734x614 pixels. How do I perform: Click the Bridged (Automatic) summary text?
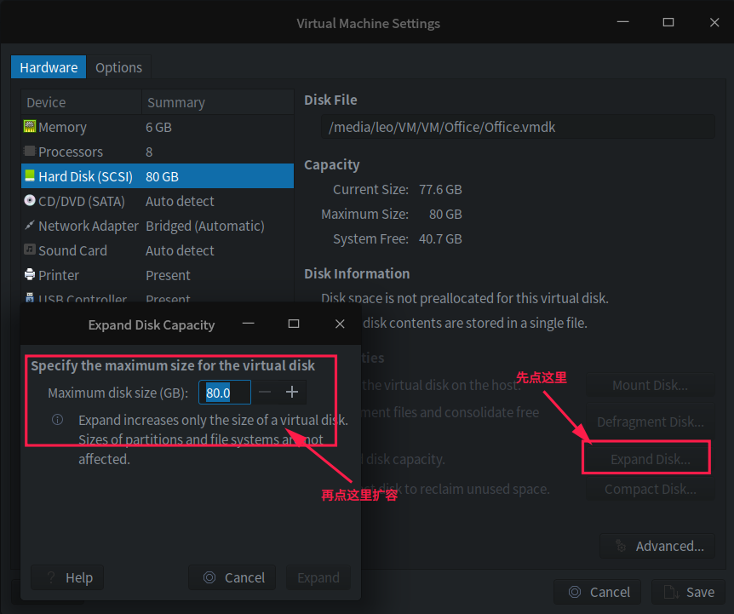pos(205,226)
